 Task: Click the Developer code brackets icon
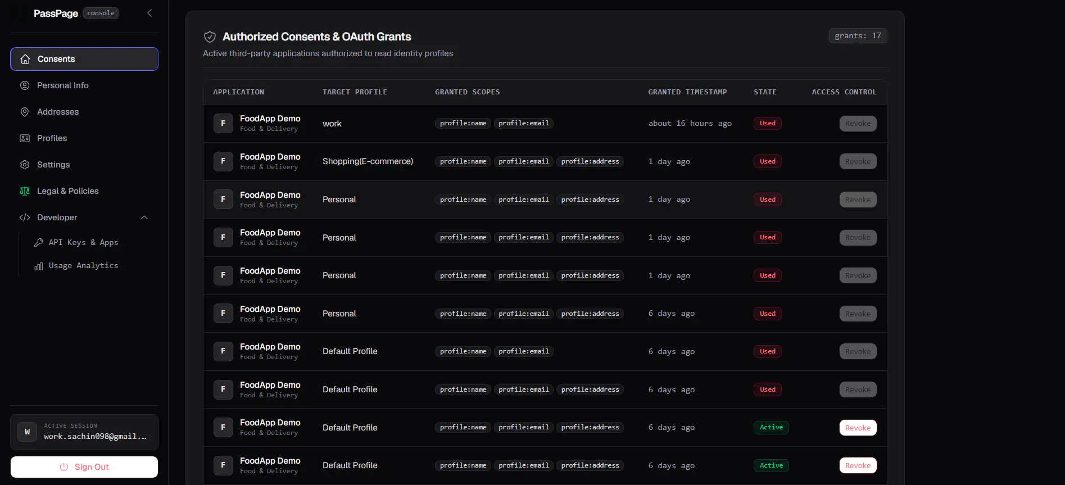coord(25,217)
